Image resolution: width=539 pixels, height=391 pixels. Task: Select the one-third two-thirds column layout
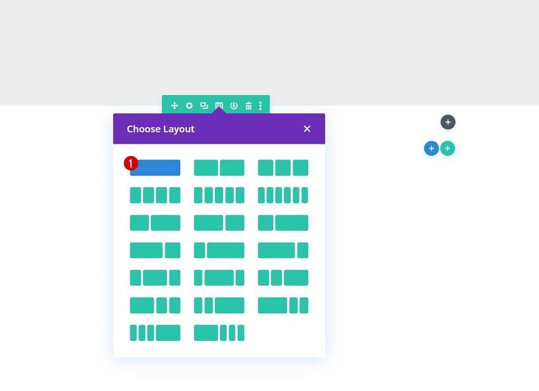pos(155,223)
